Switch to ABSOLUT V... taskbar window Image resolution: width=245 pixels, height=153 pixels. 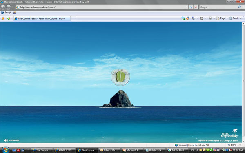(65, 150)
